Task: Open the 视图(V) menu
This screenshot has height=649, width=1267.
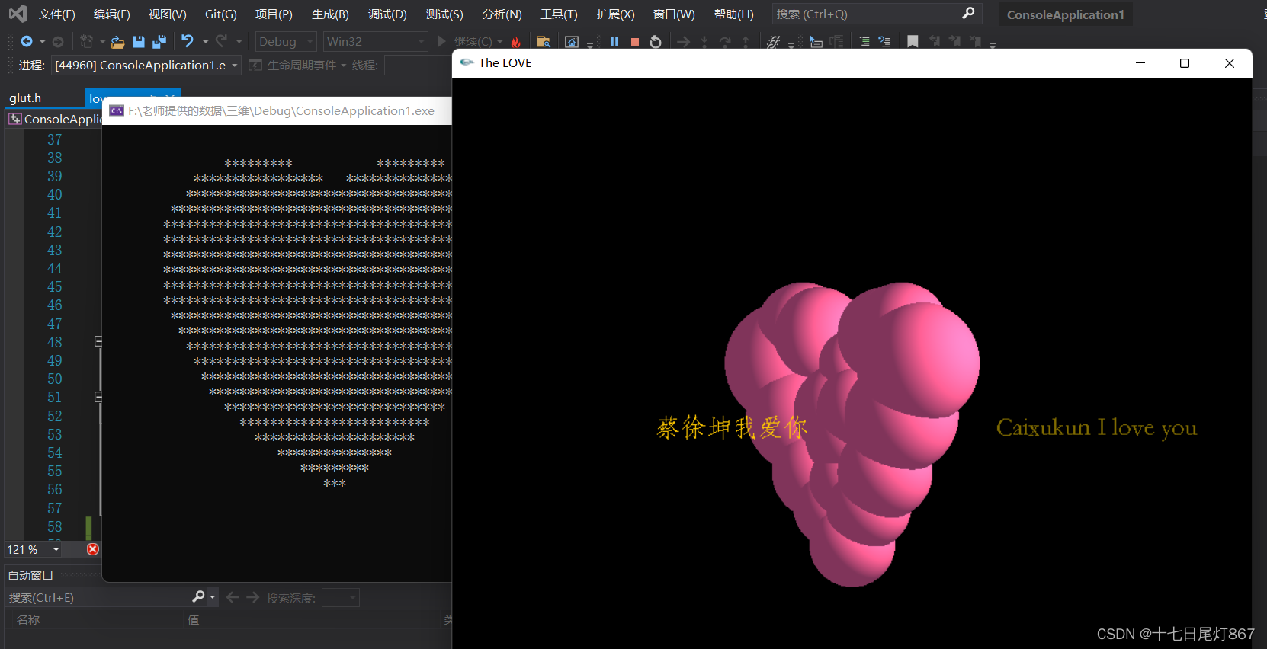Action: pyautogui.click(x=168, y=14)
